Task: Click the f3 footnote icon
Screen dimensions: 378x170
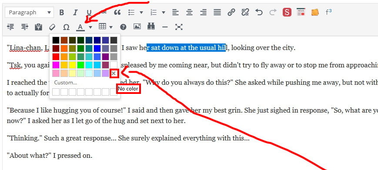Action: point(328,12)
